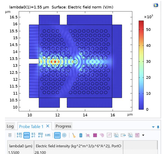Viewport: 163px width, 154px height.
Task: Select full precision 8.85e-12 number format
Action: 19,135
